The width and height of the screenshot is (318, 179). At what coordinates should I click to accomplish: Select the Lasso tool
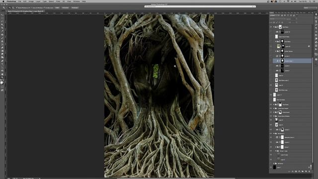(x=2, y=21)
